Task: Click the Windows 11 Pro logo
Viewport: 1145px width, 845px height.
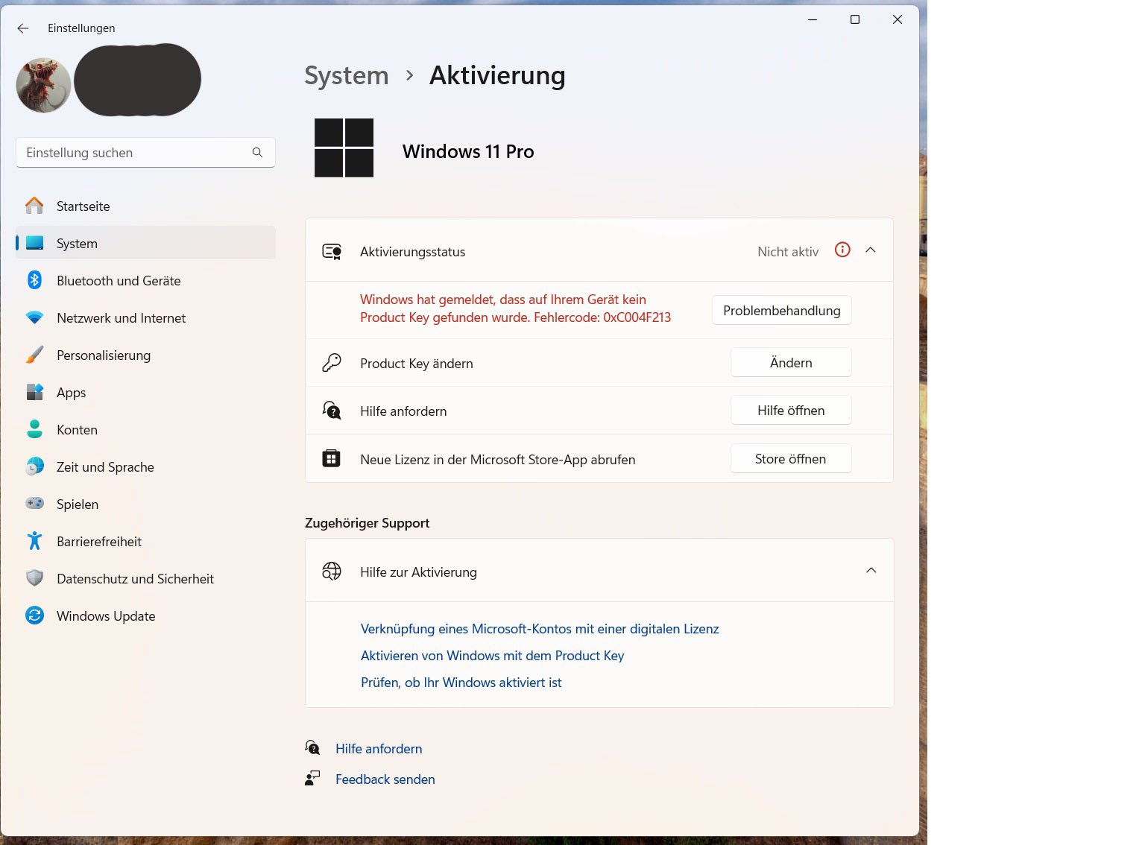Action: [x=344, y=148]
